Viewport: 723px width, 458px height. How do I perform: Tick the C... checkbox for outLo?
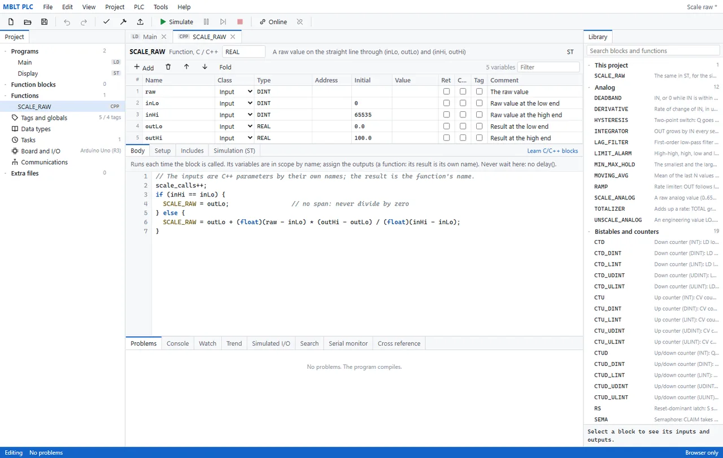tap(463, 127)
